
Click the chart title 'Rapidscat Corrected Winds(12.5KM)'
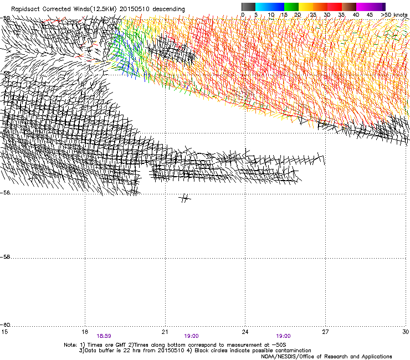tap(64, 9)
